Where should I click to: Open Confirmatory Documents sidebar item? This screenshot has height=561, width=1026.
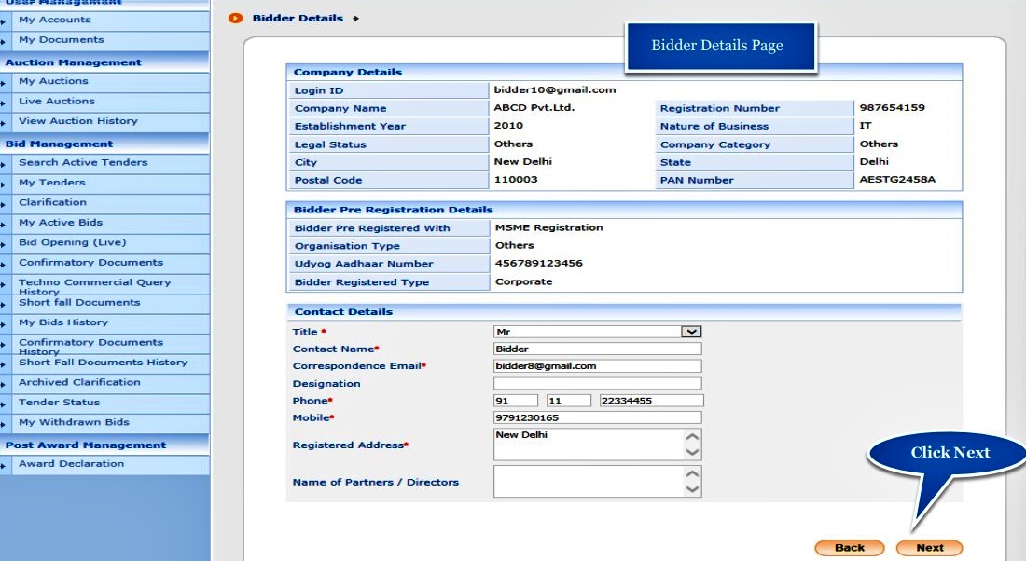[91, 262]
